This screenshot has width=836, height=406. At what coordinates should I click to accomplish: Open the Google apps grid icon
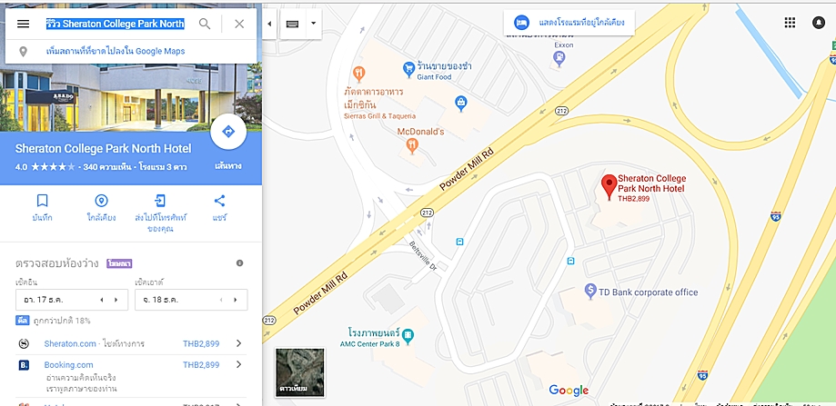coord(790,23)
